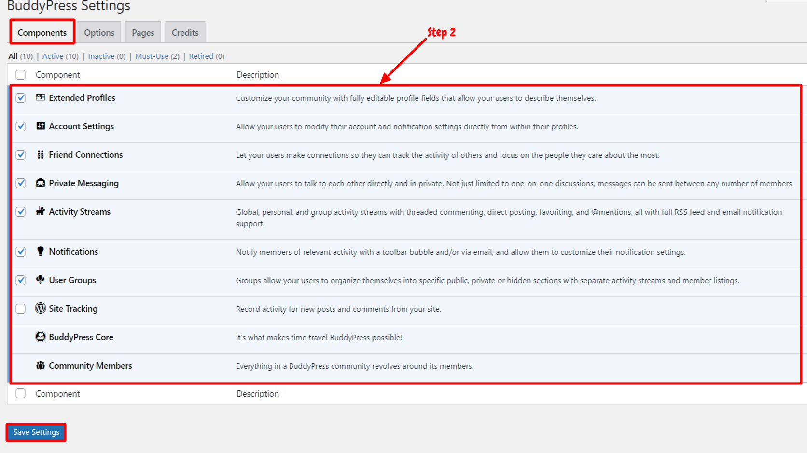Open the Credits tab

point(185,32)
